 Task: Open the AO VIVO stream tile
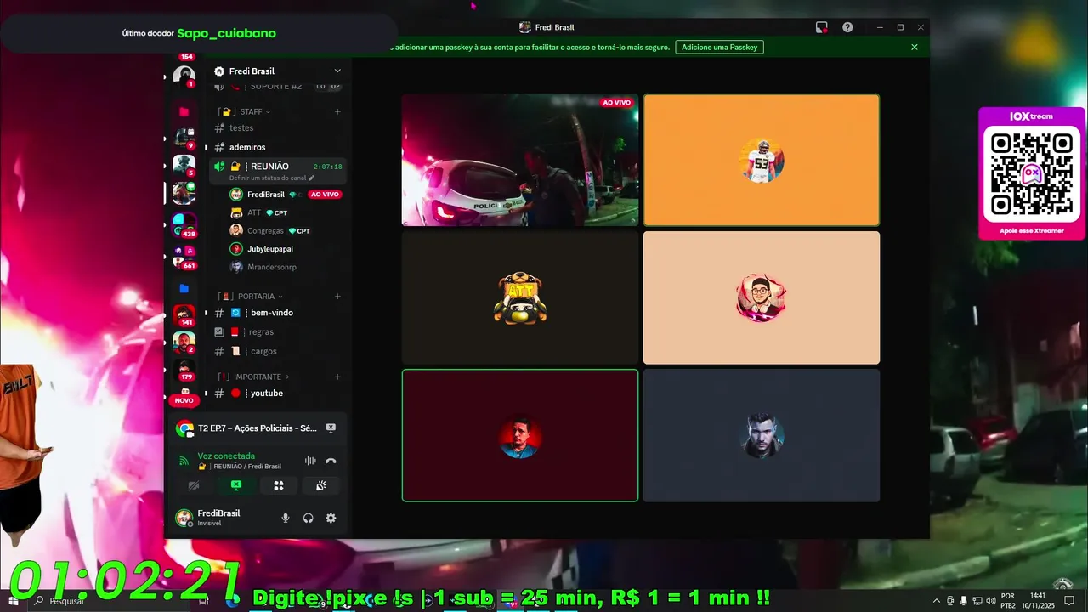click(520, 160)
